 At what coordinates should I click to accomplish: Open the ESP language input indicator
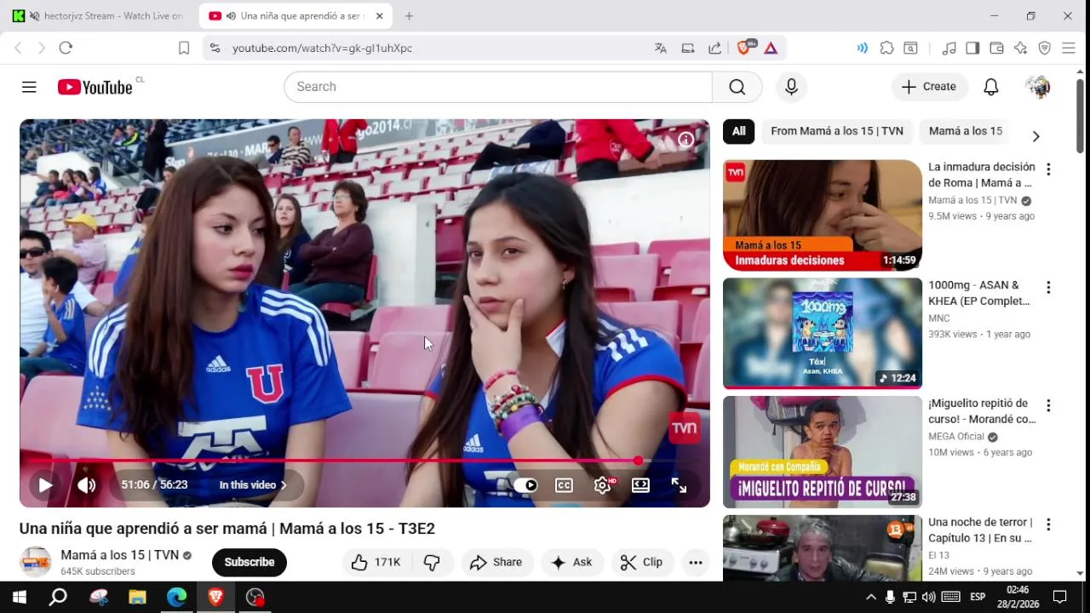(978, 597)
